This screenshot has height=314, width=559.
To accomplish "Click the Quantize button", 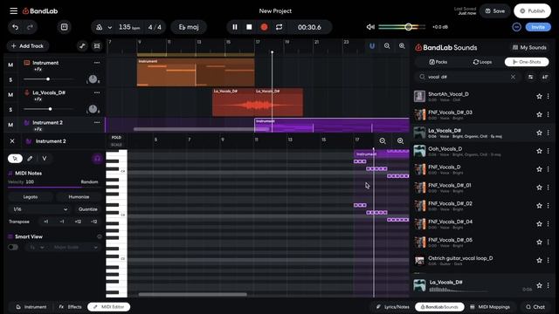I will pyautogui.click(x=88, y=209).
